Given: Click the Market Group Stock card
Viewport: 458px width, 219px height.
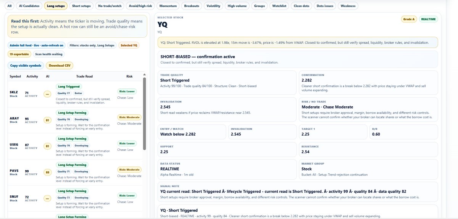Looking at the screenshot, I should coord(368,169).
